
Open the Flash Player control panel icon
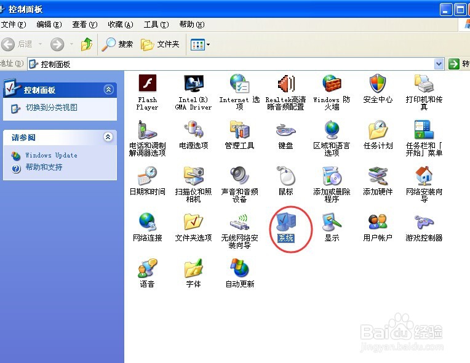pyautogui.click(x=147, y=84)
